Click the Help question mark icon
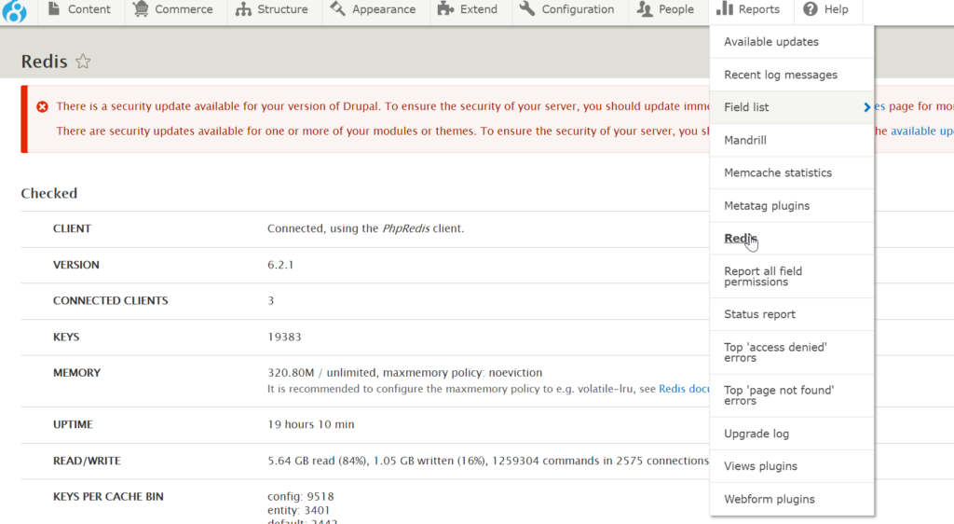 coord(811,9)
